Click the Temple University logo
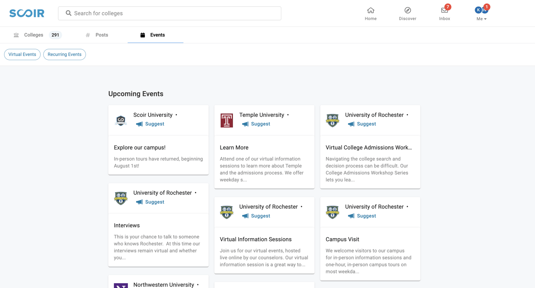Viewport: 535px width, 288px height. point(226,120)
